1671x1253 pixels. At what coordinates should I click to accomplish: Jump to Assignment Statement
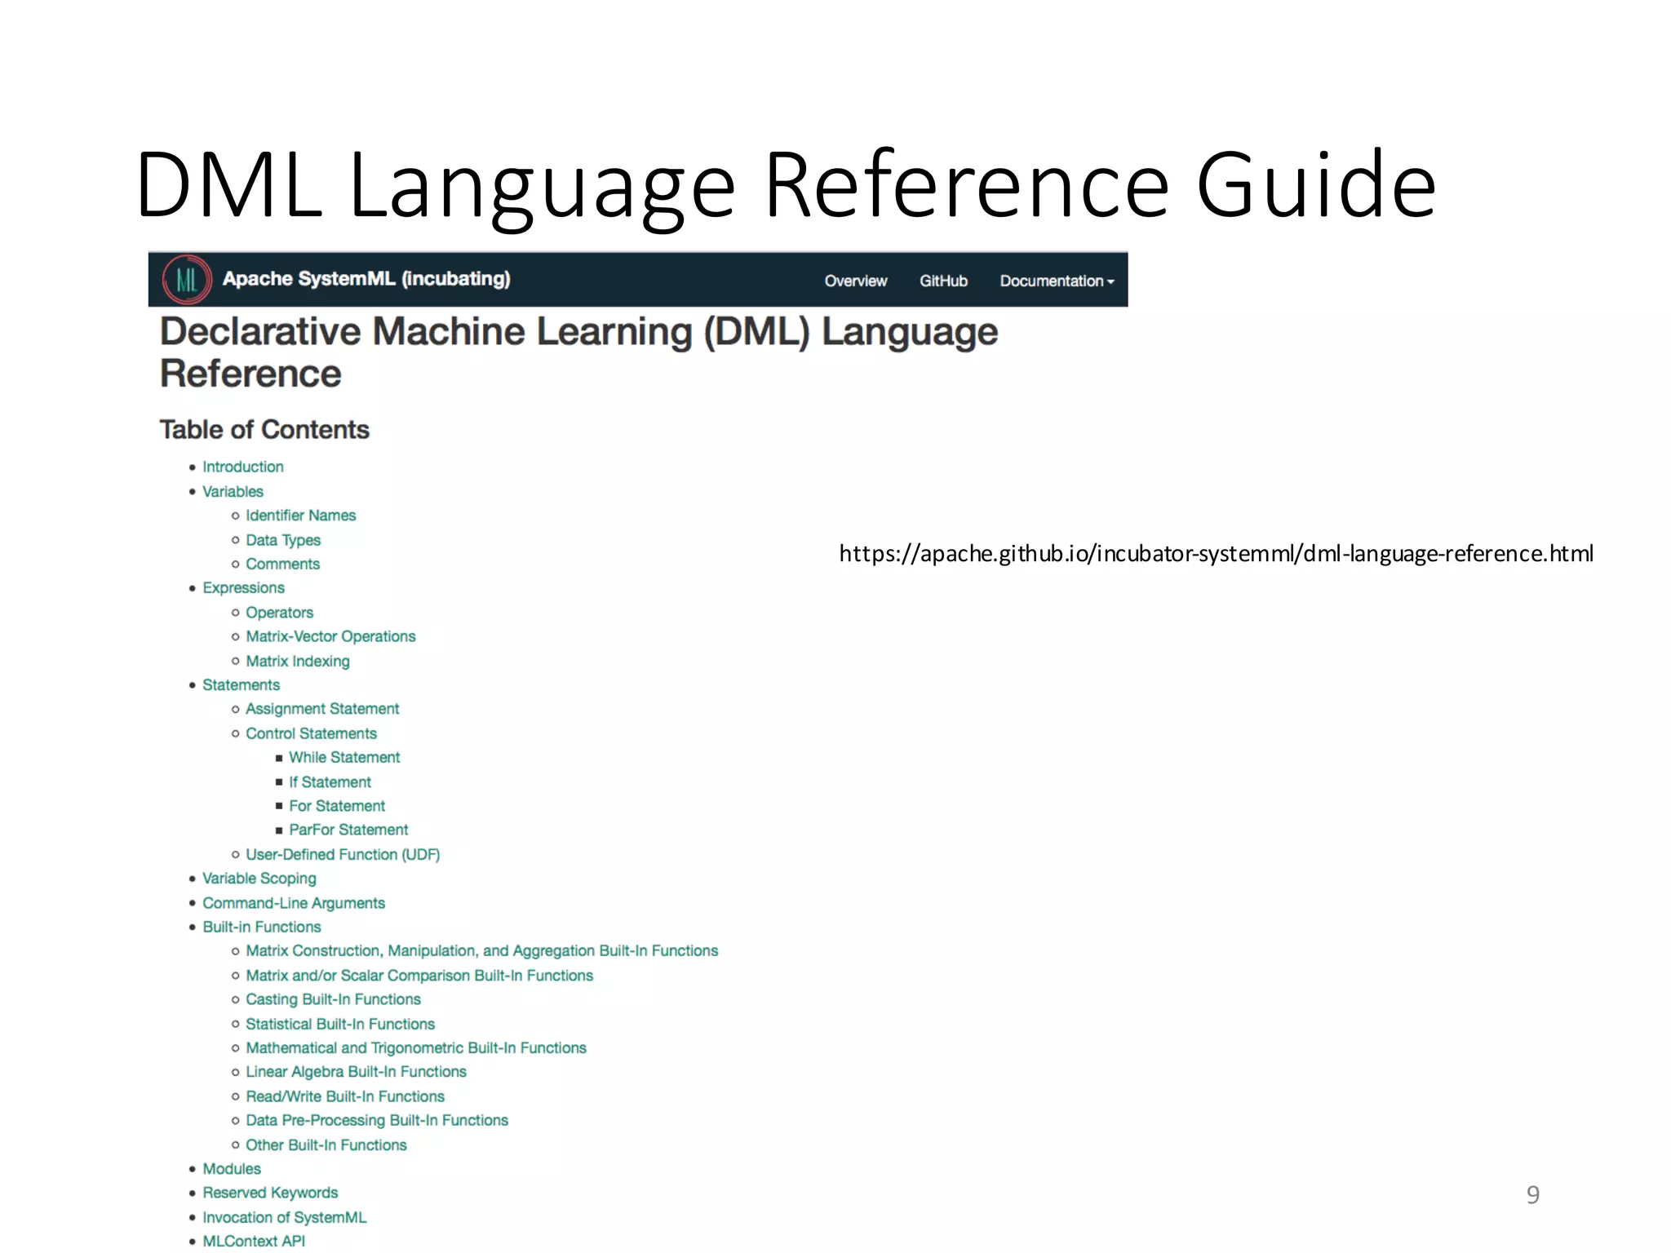322,709
